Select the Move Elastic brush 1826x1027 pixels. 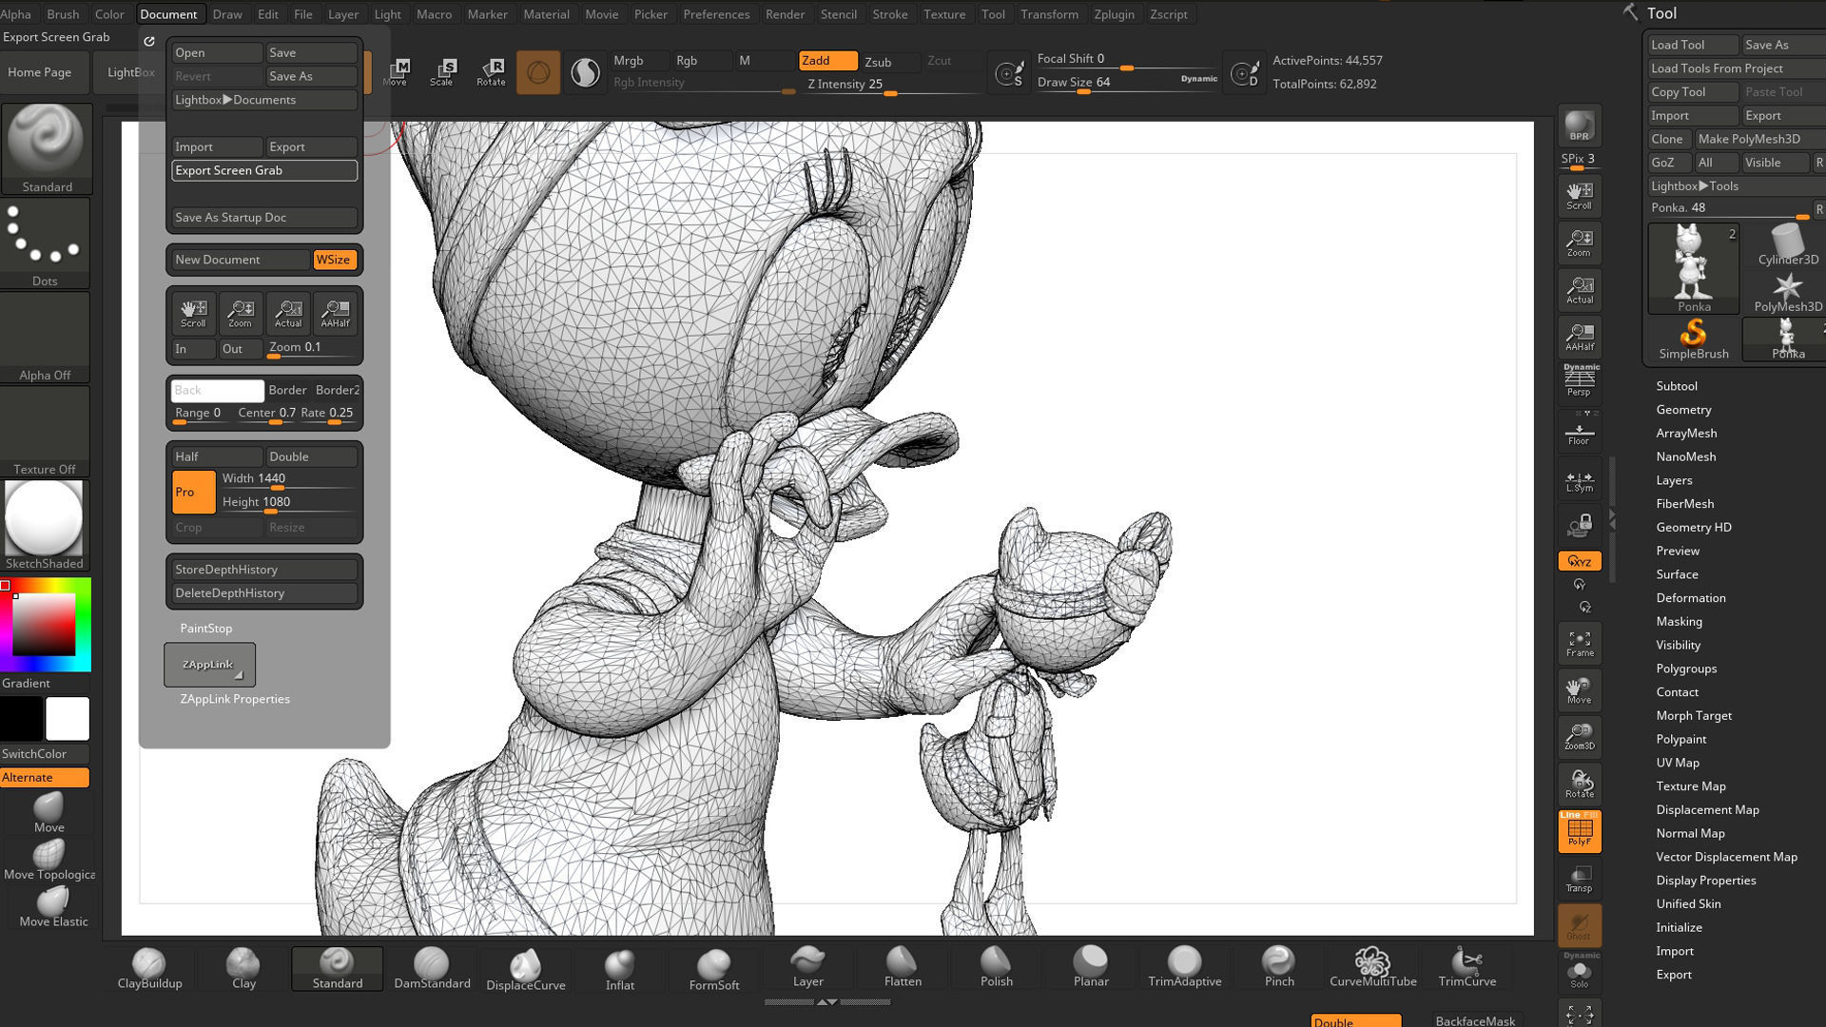coord(52,907)
